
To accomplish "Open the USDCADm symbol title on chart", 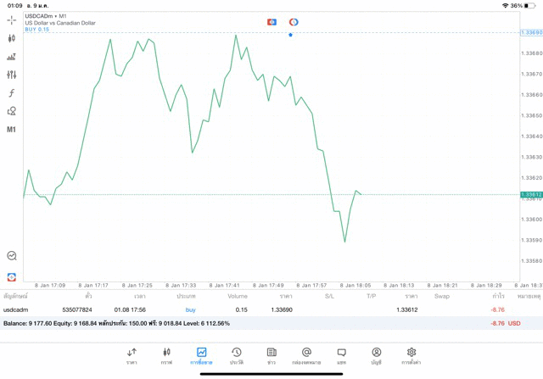I will click(x=46, y=15).
